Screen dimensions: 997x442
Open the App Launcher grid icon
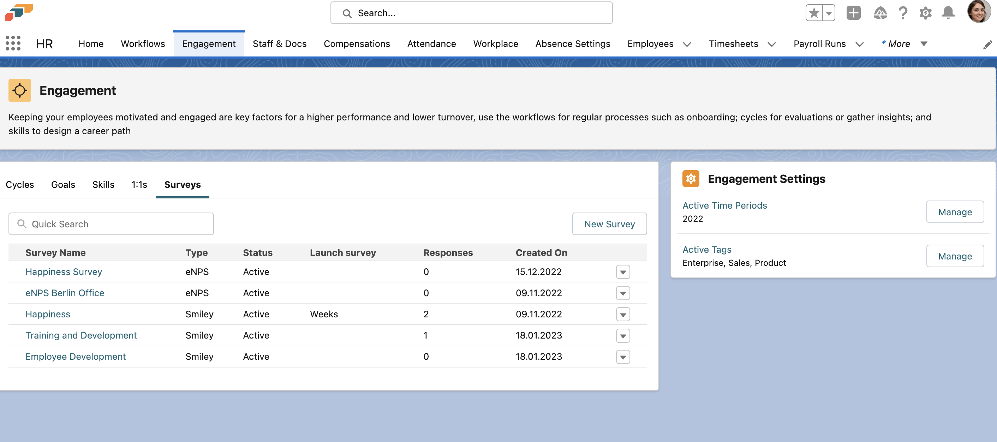[13, 43]
